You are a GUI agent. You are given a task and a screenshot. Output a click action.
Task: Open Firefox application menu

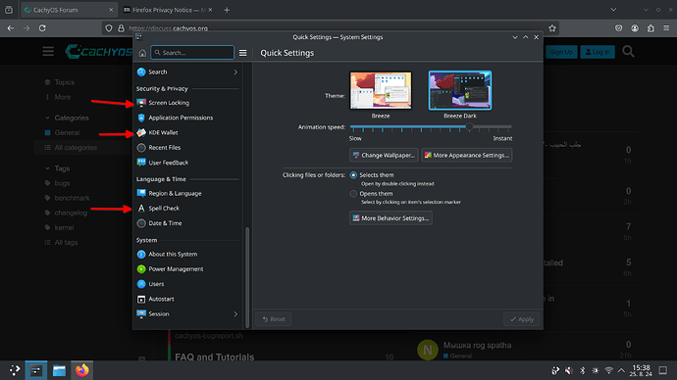pyautogui.click(x=666, y=28)
